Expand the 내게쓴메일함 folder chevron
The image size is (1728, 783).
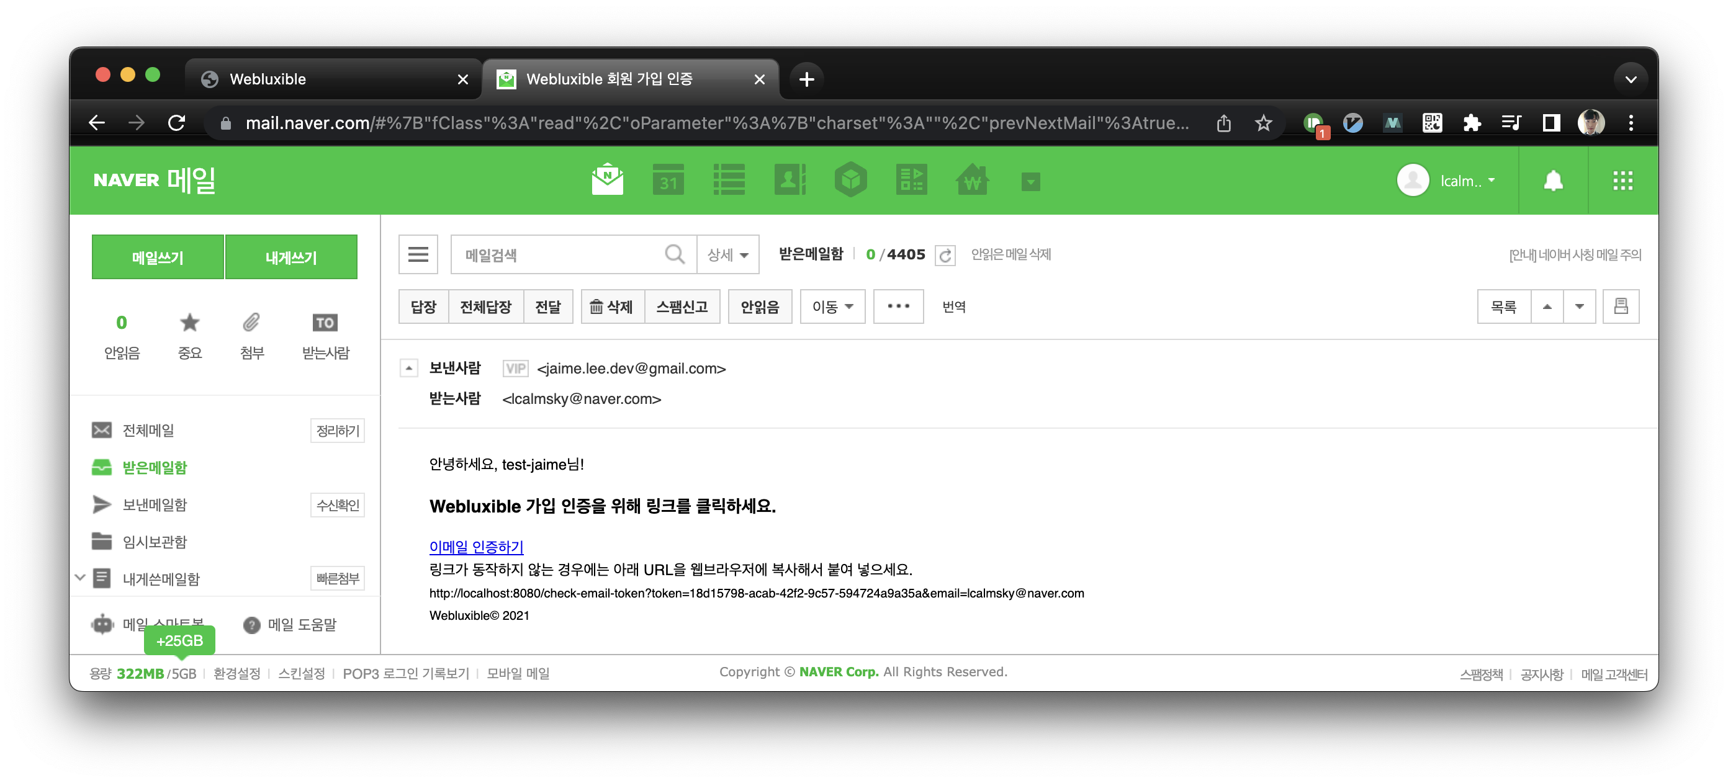click(81, 577)
